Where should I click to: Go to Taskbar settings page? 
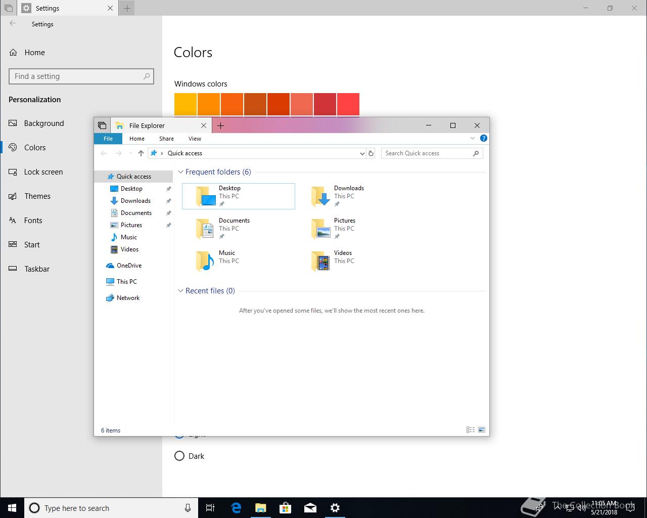[81, 269]
